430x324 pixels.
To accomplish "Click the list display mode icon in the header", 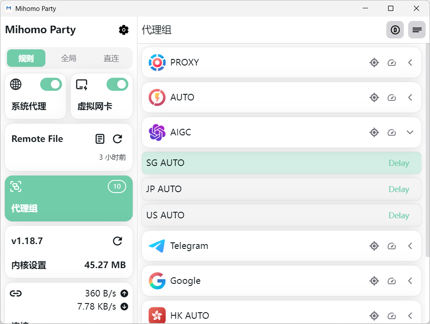I will tap(417, 30).
